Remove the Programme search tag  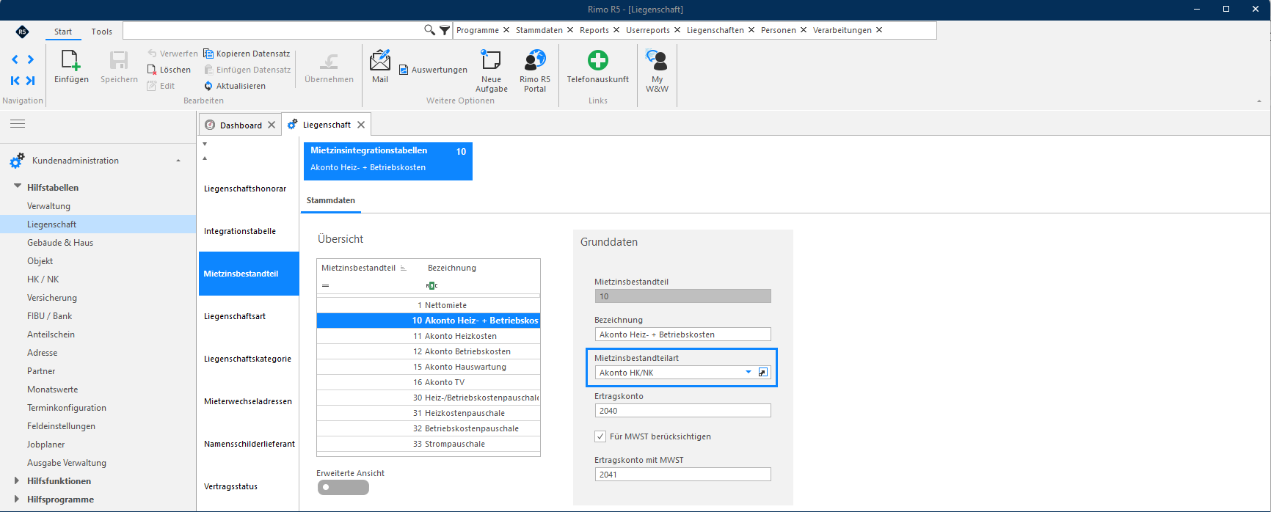[506, 30]
